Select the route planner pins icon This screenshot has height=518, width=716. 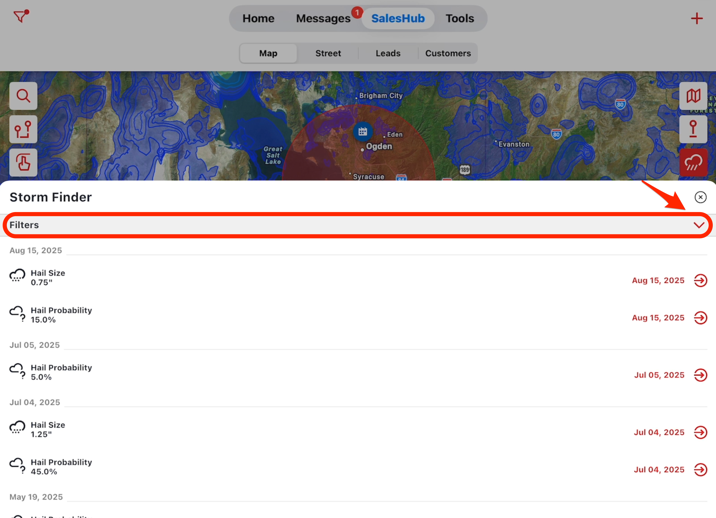point(23,129)
